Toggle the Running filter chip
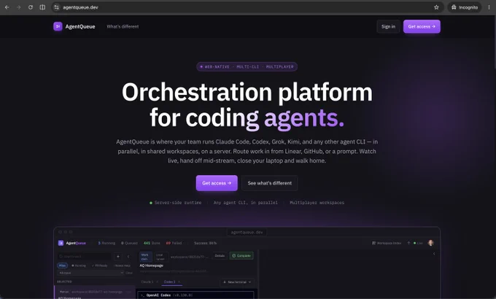Image resolution: width=496 pixels, height=299 pixels. point(79,265)
